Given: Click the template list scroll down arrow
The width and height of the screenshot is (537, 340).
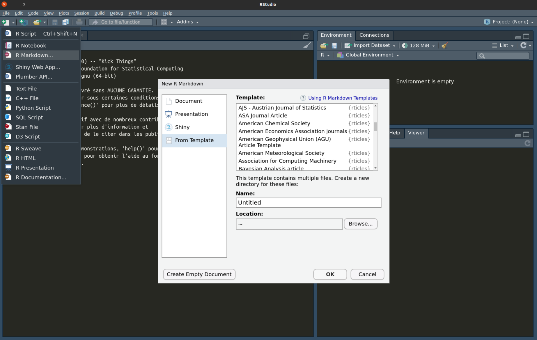Looking at the screenshot, I should [x=375, y=168].
